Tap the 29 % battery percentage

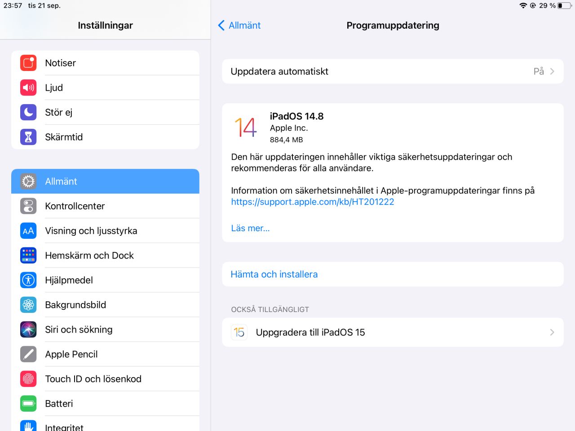point(547,5)
